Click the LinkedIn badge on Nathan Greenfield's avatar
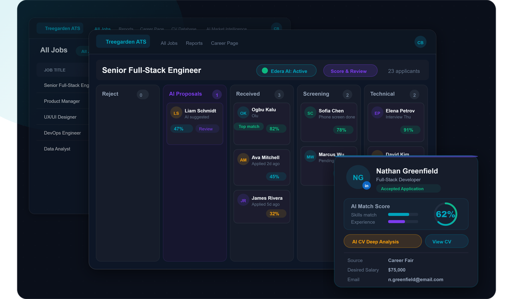 pyautogui.click(x=366, y=185)
